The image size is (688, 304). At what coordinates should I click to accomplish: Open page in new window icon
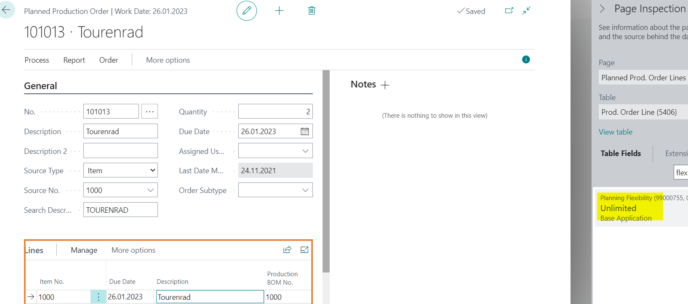pos(509,11)
